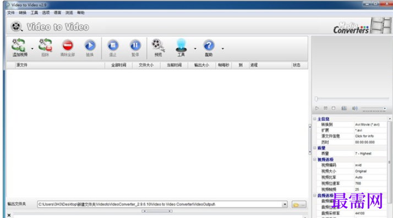
Task: Click the '*.avi' extension value
Action: click(358, 130)
